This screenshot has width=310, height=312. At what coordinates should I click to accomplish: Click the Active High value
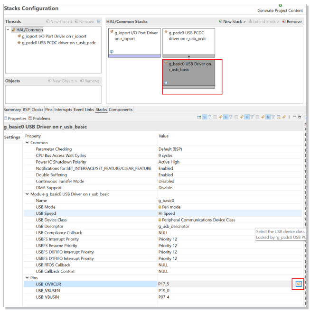[x=169, y=162]
